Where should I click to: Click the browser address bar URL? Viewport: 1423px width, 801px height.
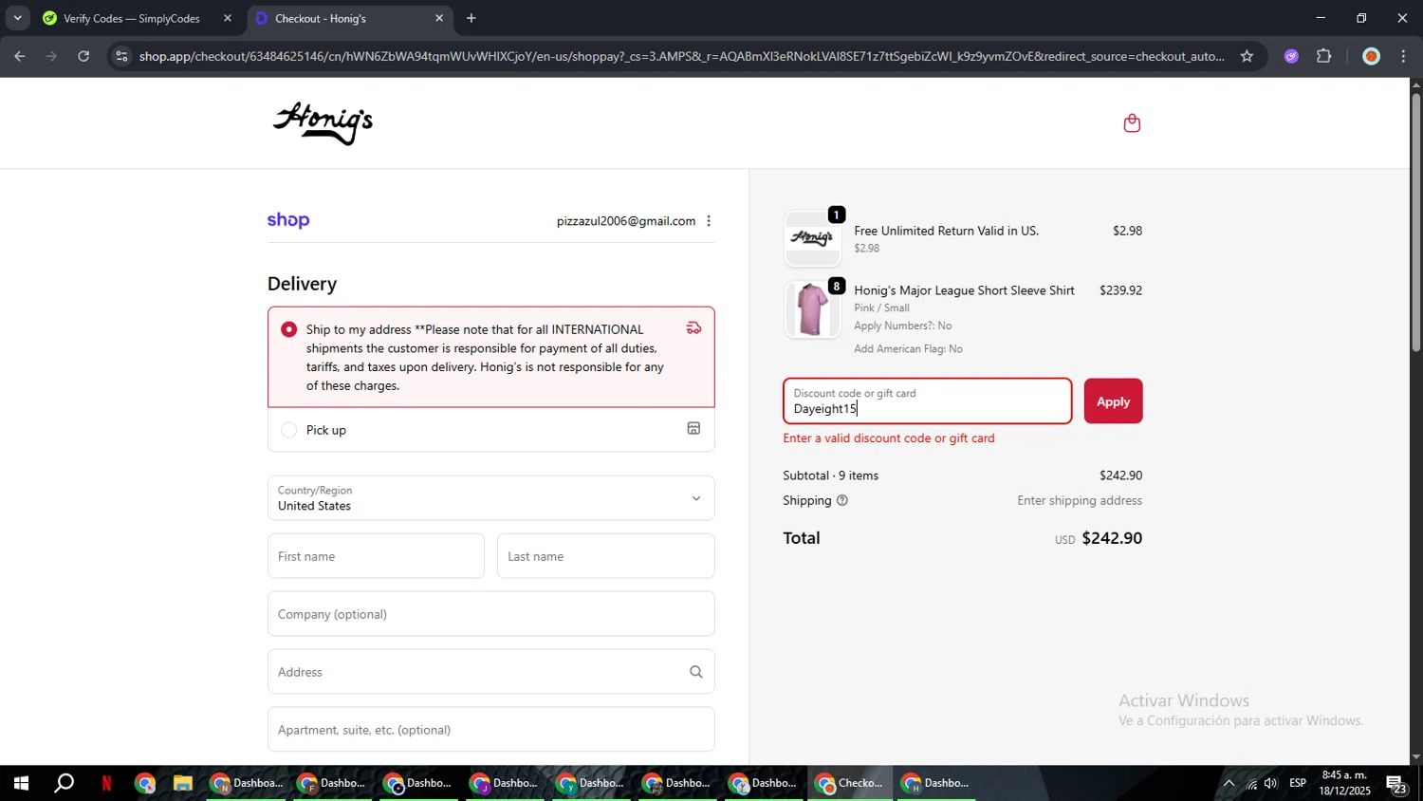coord(681,56)
